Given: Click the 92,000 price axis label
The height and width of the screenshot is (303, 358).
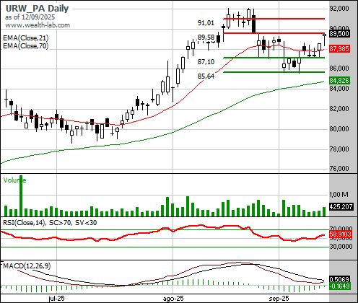Looking at the screenshot, I should [339, 9].
